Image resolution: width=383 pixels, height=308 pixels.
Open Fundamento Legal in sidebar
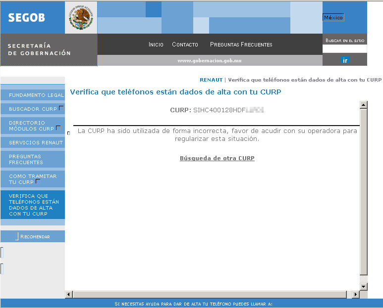(x=33, y=95)
